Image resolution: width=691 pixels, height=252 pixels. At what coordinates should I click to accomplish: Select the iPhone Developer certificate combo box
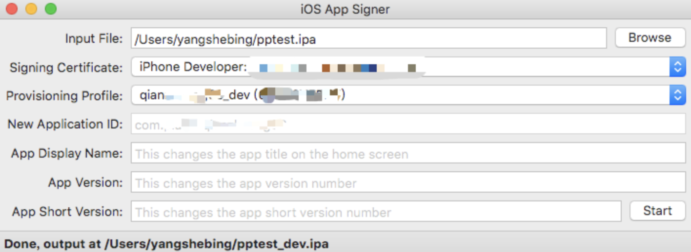(x=400, y=67)
